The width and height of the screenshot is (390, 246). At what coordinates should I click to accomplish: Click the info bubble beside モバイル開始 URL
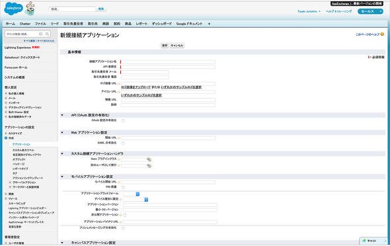click(119, 182)
